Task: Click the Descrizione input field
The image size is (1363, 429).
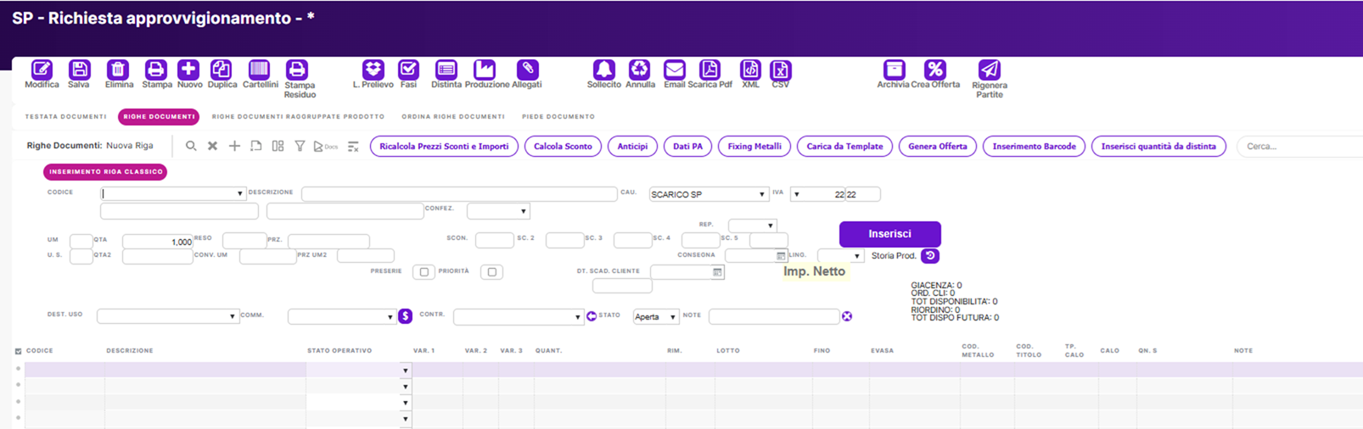Action: point(458,194)
